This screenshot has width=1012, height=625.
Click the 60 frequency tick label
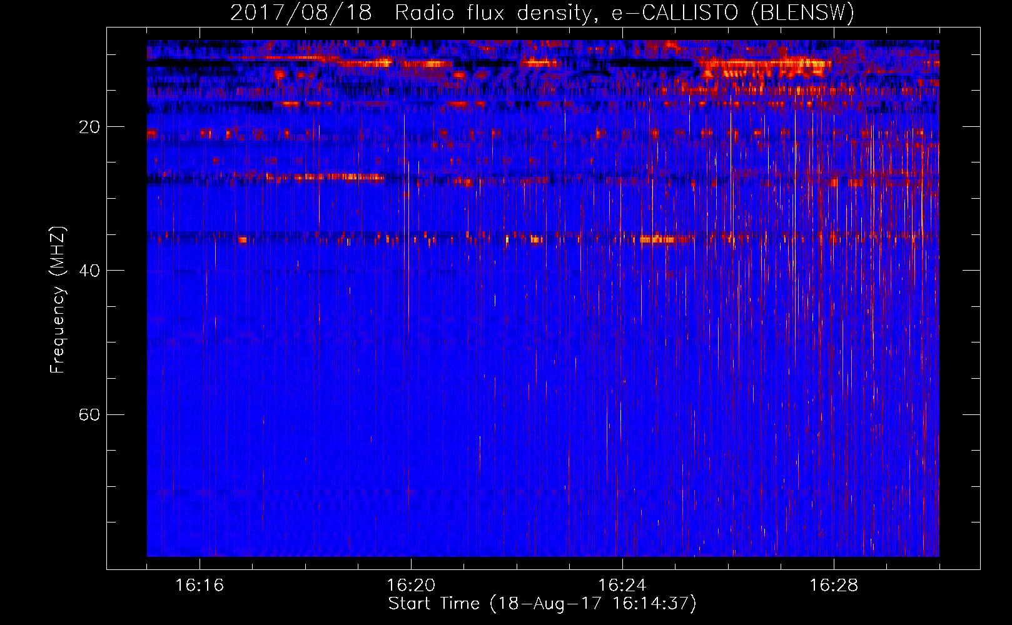[x=89, y=415]
